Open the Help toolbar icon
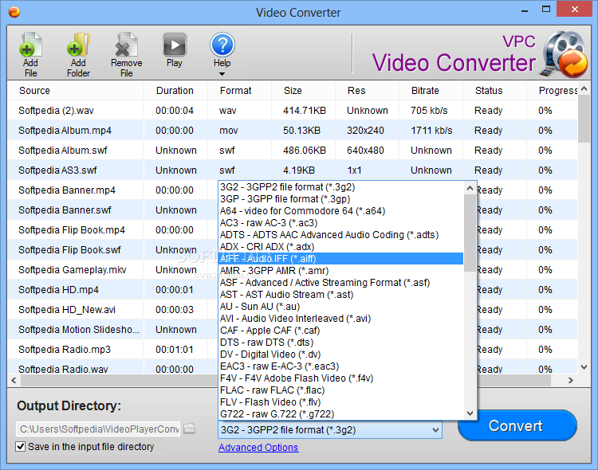 222,50
